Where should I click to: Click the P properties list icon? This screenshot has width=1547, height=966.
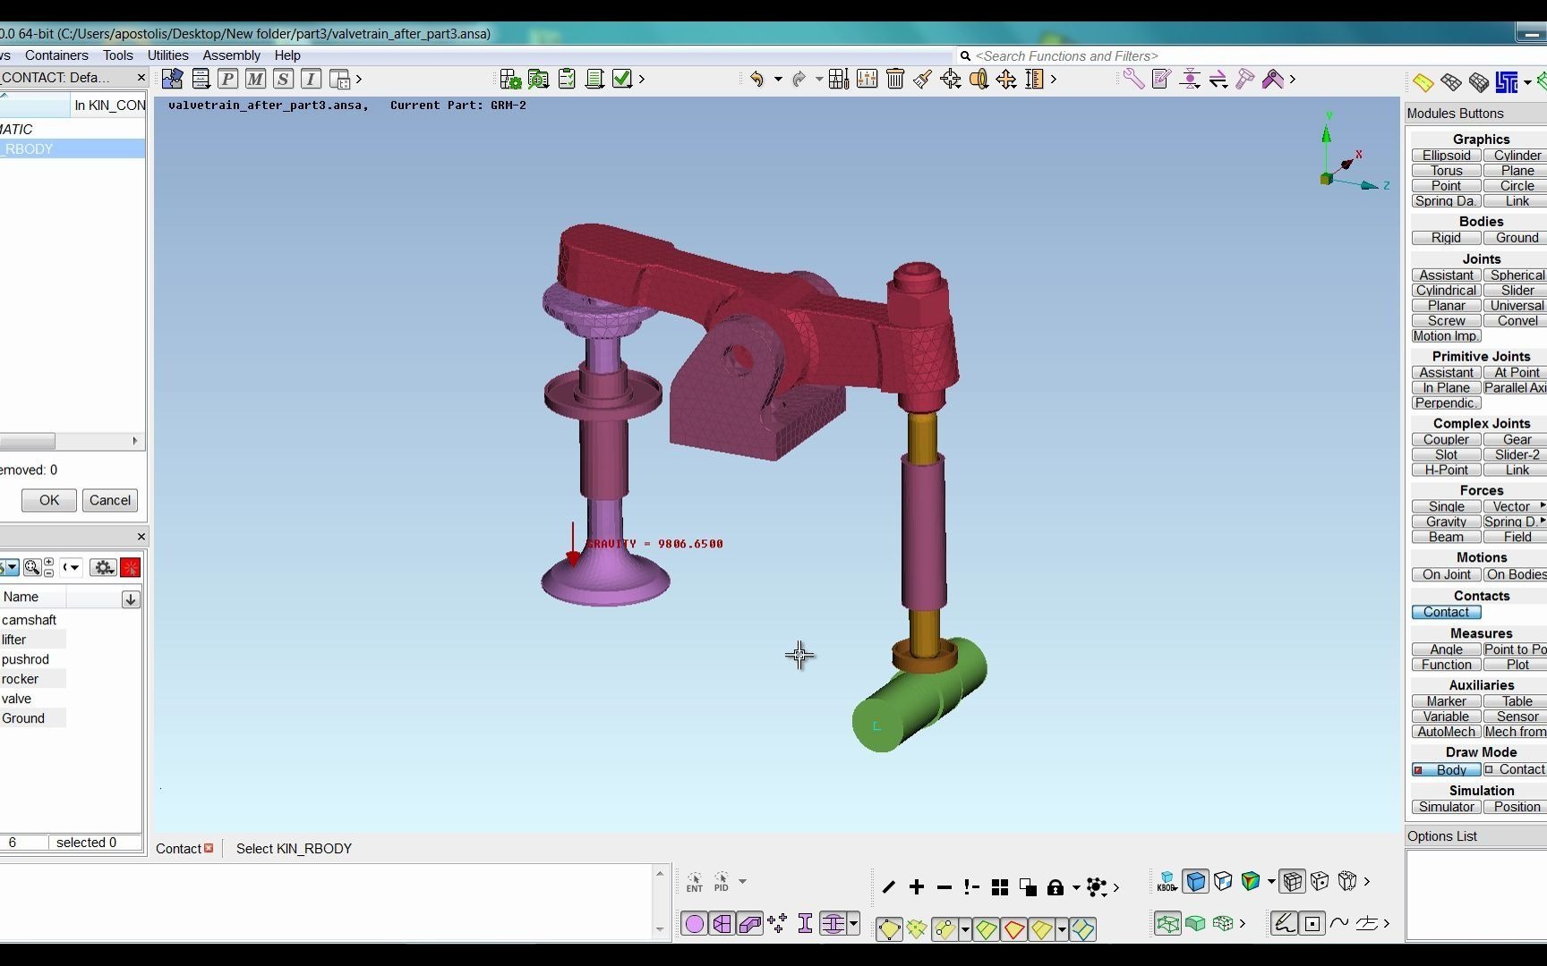click(227, 79)
